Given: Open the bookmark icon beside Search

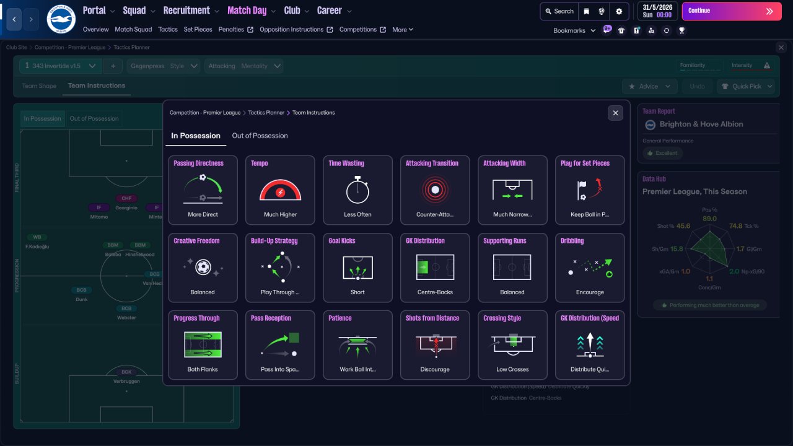Looking at the screenshot, I should point(587,11).
